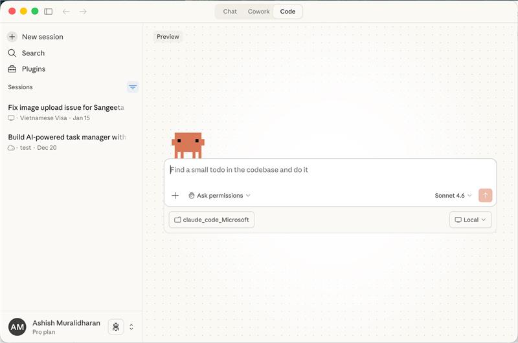Click the 'Pro plan' label

coord(43,332)
